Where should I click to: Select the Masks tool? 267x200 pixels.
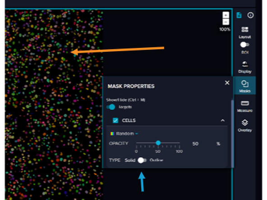[245, 86]
